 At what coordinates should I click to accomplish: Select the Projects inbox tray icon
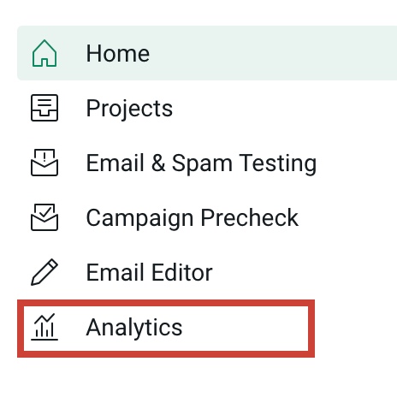44,108
